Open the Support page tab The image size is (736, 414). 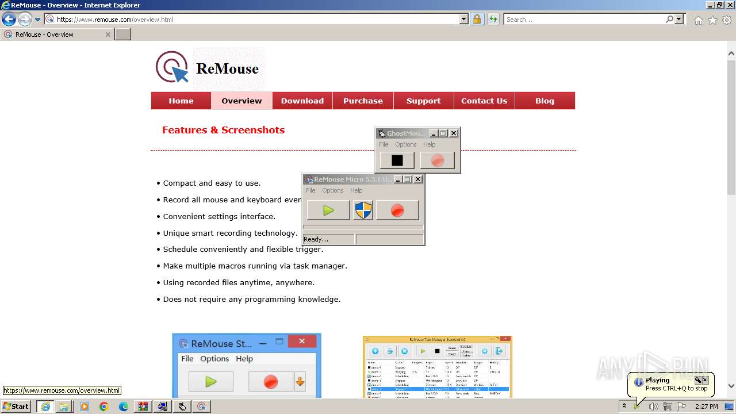pos(424,101)
